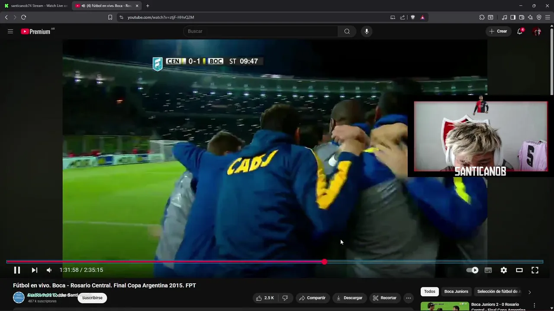554x311 pixels.
Task: Open the account avatar menu
Action: [537, 31]
